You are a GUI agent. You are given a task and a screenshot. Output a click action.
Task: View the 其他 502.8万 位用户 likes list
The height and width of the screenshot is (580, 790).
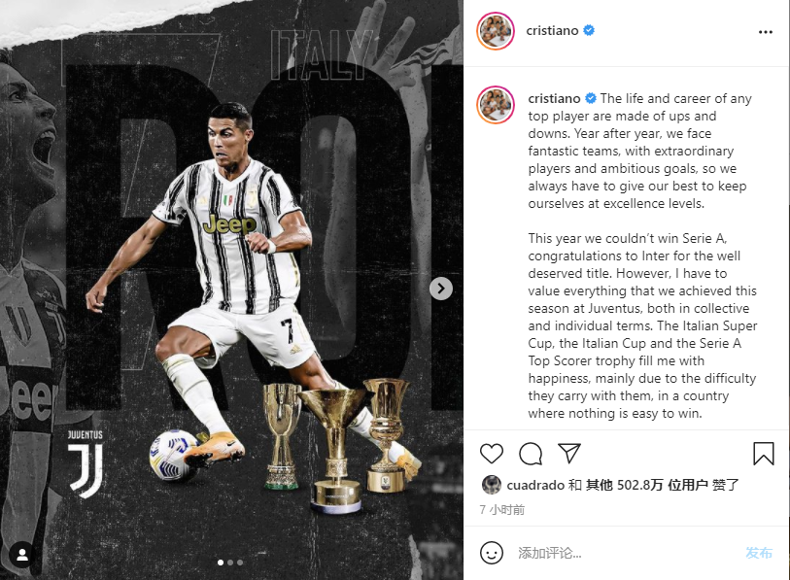click(647, 485)
